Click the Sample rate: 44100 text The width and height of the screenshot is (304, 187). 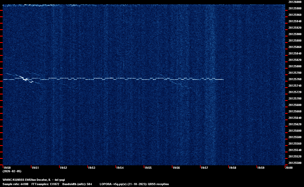click(x=15, y=184)
